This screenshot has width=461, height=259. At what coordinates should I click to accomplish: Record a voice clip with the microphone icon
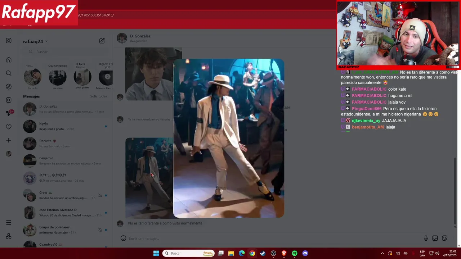click(426, 238)
